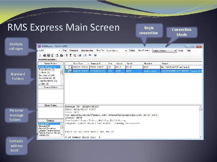The width and height of the screenshot is (217, 162).
Task: Click the message icon of the K7UD row
Action: tap(70, 67)
